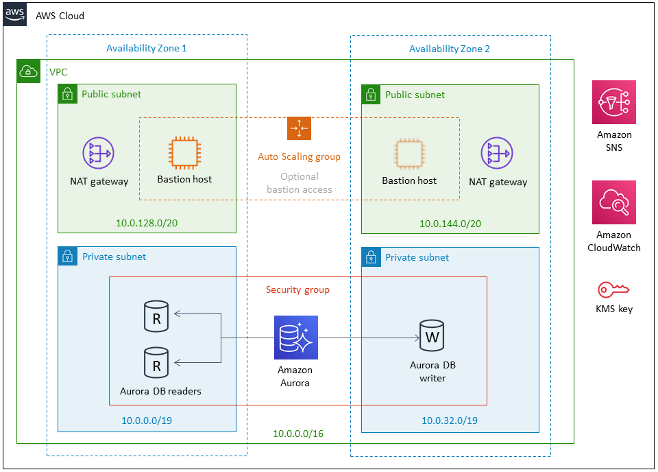Click Public subnet label in Zone 2

(x=415, y=95)
